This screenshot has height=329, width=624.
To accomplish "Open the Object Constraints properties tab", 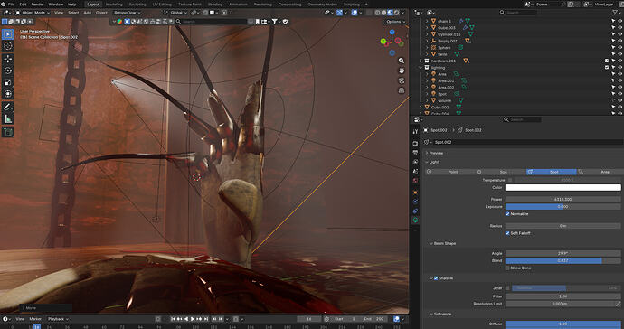I will (x=415, y=211).
